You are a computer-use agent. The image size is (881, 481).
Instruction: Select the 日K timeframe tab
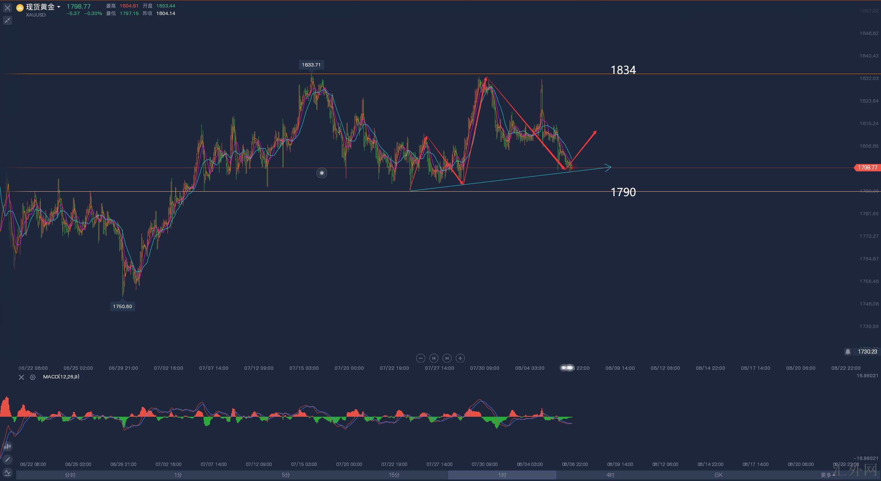(x=718, y=475)
